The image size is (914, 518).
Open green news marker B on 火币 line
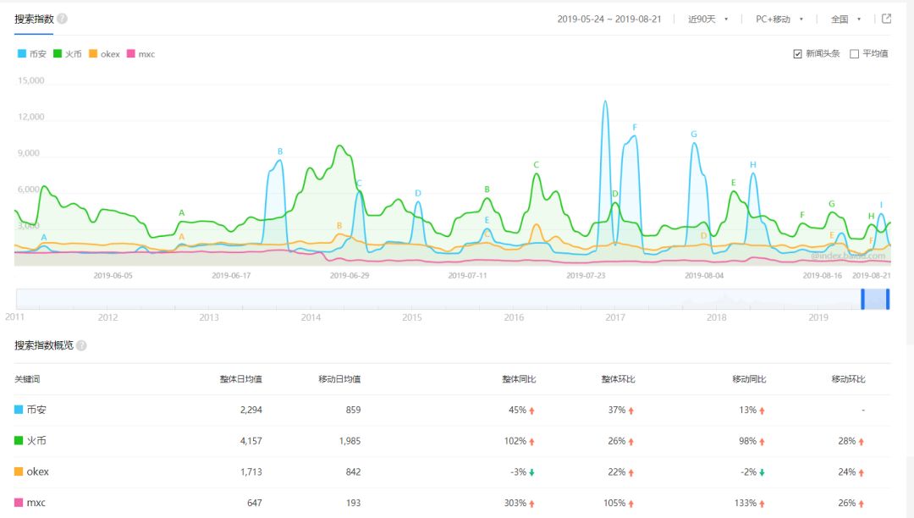point(487,190)
